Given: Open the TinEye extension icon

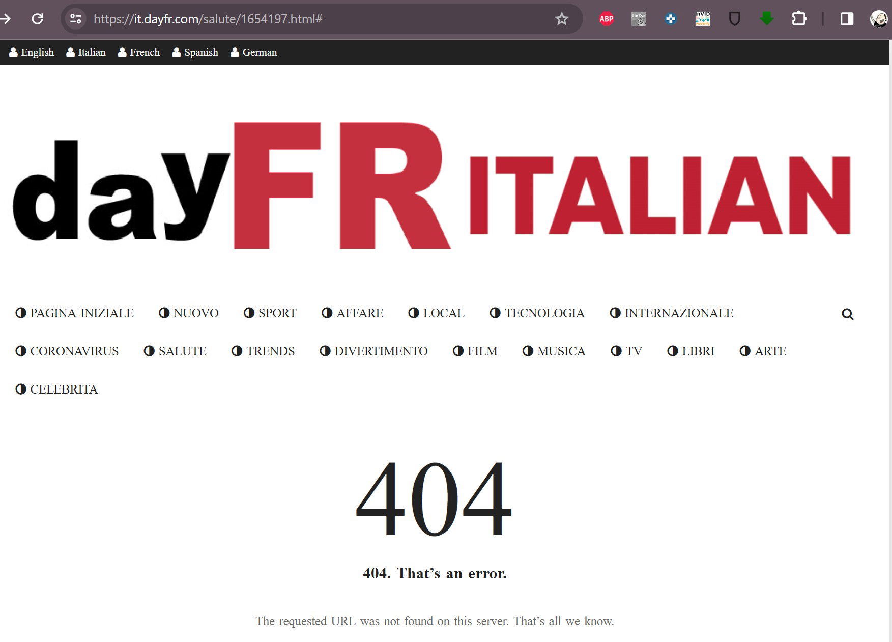Looking at the screenshot, I should click(638, 19).
